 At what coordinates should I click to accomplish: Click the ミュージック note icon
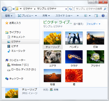[x=9, y=51]
